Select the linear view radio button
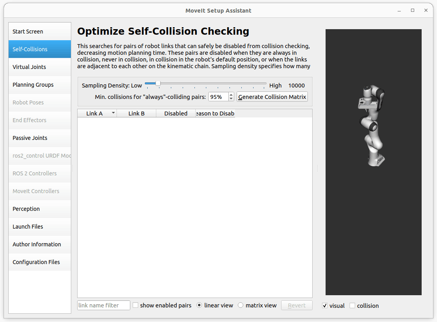Screen dimensions: 437x322 199,305
